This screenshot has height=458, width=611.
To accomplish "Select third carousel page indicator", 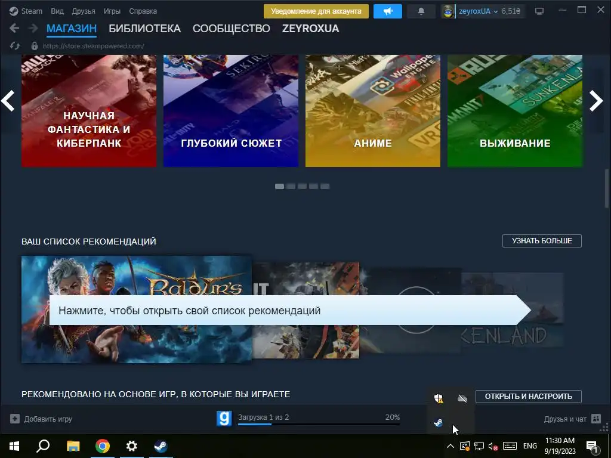I will 302,186.
